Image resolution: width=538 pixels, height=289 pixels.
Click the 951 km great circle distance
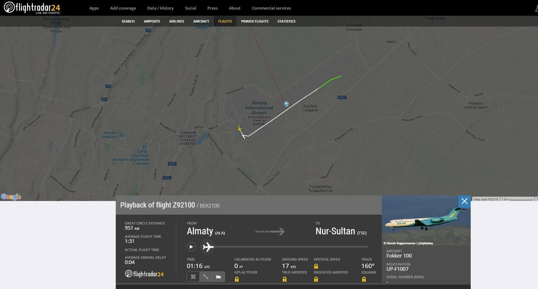click(132, 228)
